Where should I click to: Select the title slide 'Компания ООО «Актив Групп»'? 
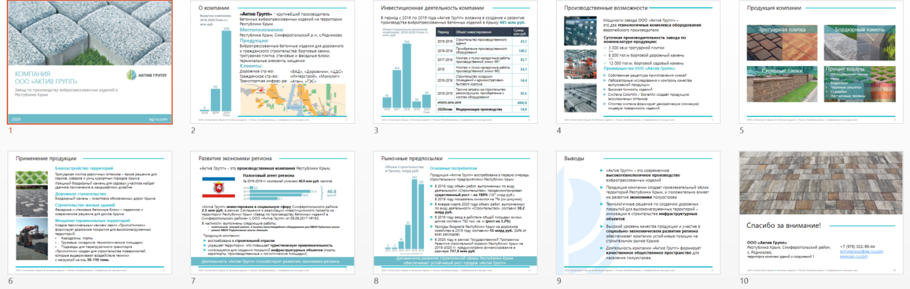[x=90, y=61]
